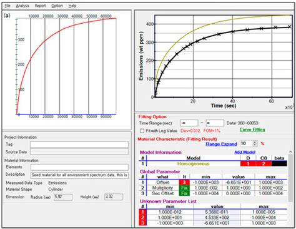Screen dimensions: 296x229
Task: Select unknown parameter row 3 red cell
Action: 142,223
